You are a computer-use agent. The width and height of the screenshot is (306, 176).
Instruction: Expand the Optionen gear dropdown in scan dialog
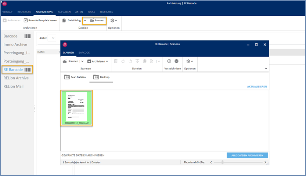190,61
